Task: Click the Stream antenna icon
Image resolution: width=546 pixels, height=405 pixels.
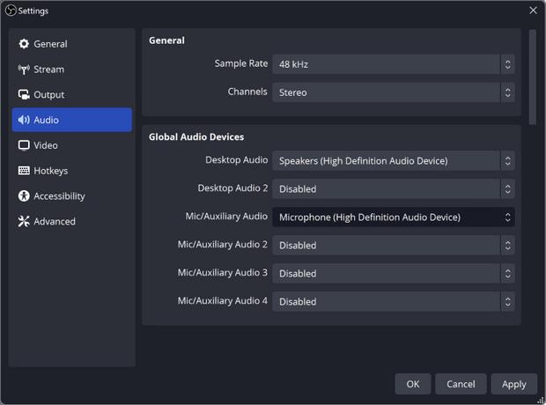Action: pyautogui.click(x=24, y=70)
